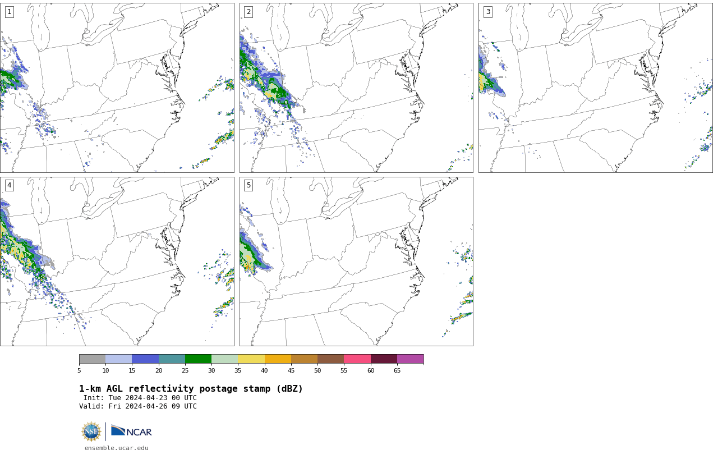The height and width of the screenshot is (454, 718).
Task: Click the 1-km AGL reflectivity title
Action: tap(191, 389)
